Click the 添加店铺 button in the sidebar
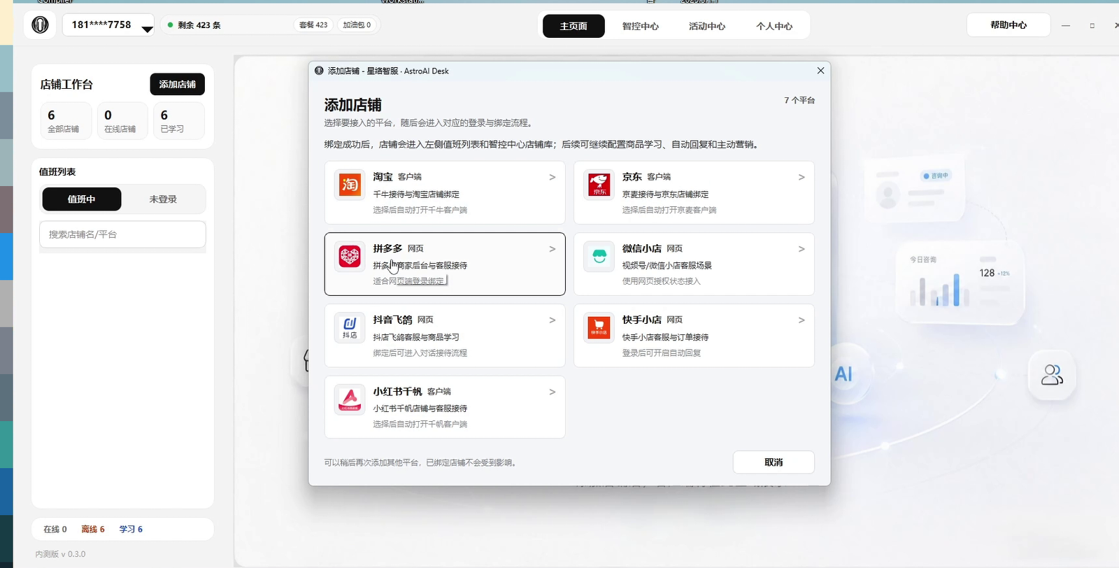The width and height of the screenshot is (1119, 568). point(178,84)
